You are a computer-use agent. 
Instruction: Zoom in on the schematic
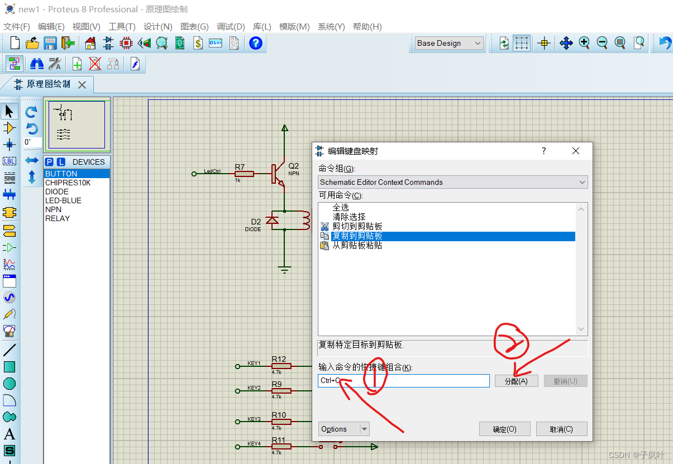[x=584, y=43]
